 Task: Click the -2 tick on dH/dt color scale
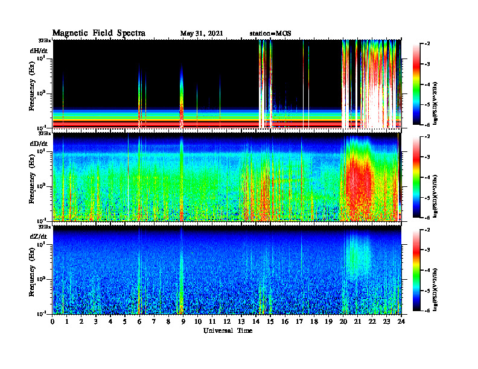pyautogui.click(x=427, y=44)
